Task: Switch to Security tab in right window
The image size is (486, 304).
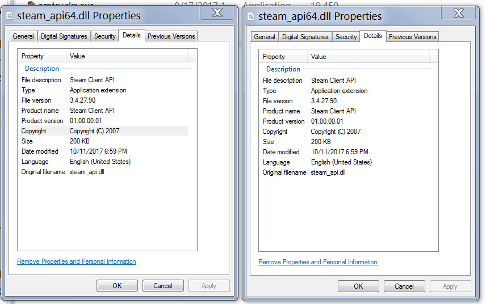Action: pos(346,37)
